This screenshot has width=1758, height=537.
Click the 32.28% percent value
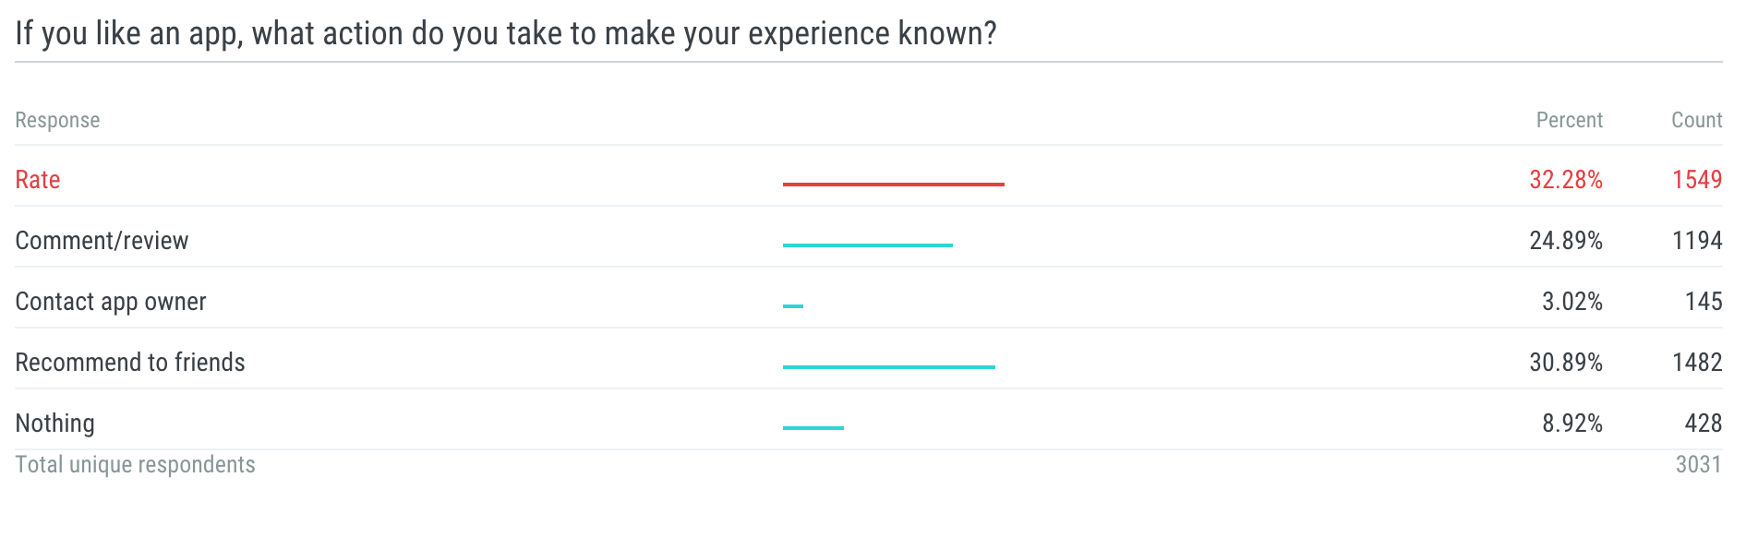coord(1566,180)
